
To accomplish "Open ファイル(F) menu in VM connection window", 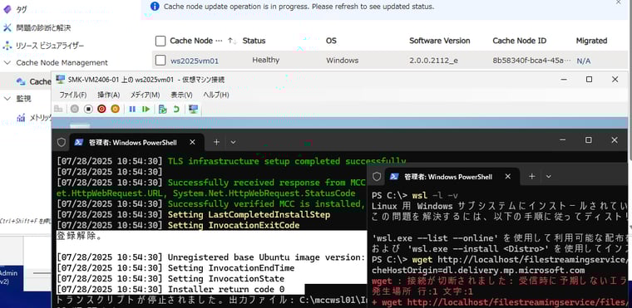I will (73, 95).
